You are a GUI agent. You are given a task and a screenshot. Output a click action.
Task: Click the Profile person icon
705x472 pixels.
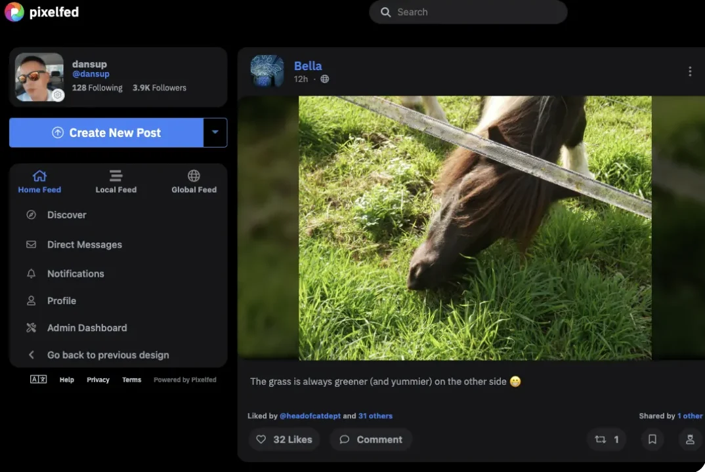pos(31,301)
